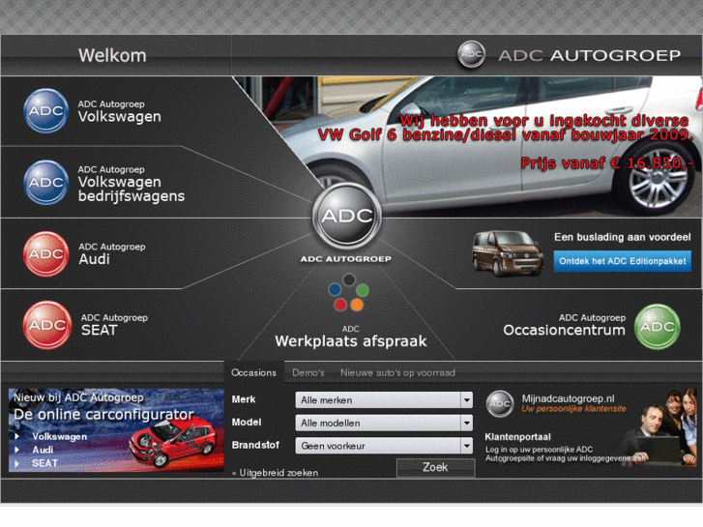This screenshot has width=703, height=527.
Task: Open the Mijnadcautogroep.nl link
Action: click(568, 398)
